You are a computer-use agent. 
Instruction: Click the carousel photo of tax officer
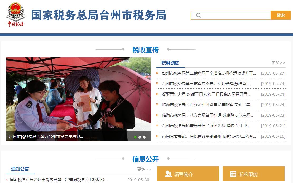(79, 99)
